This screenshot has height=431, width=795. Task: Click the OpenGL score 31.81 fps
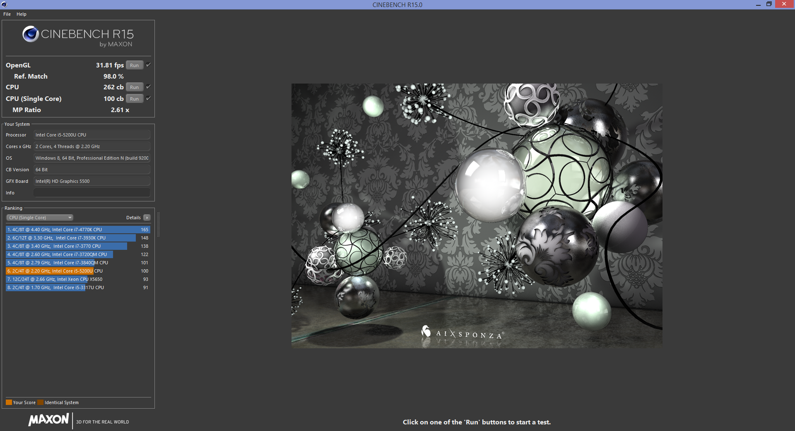click(110, 65)
